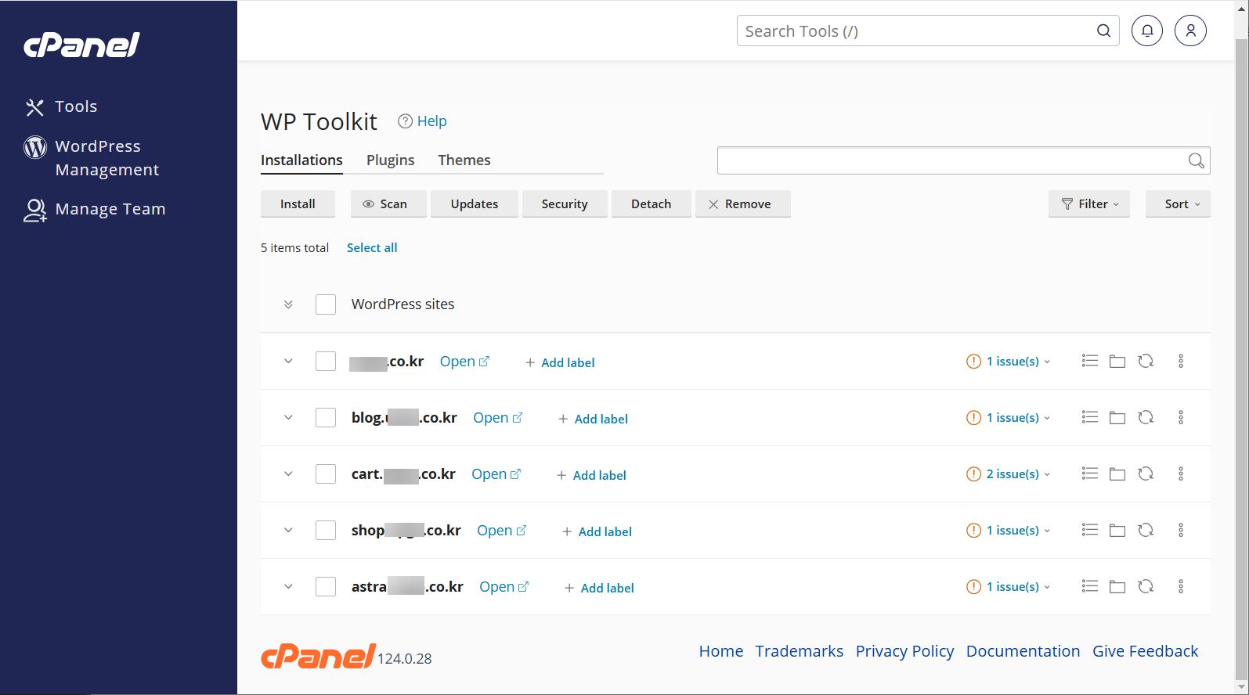Check the WordPress sites select-all checkbox
This screenshot has width=1249, height=695.
(326, 304)
